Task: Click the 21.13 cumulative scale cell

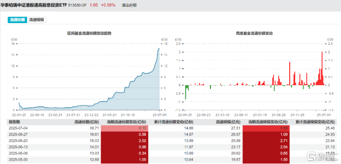Action: click(331, 147)
